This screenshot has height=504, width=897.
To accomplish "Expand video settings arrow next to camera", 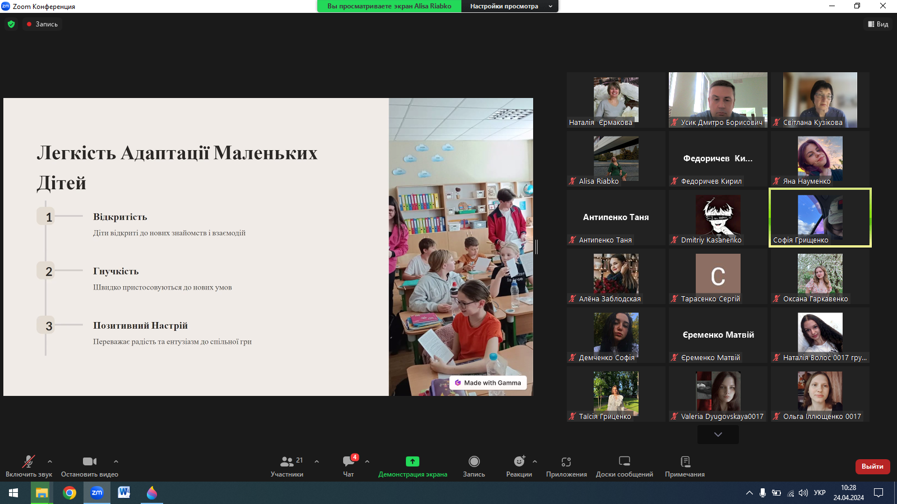I will [x=116, y=461].
